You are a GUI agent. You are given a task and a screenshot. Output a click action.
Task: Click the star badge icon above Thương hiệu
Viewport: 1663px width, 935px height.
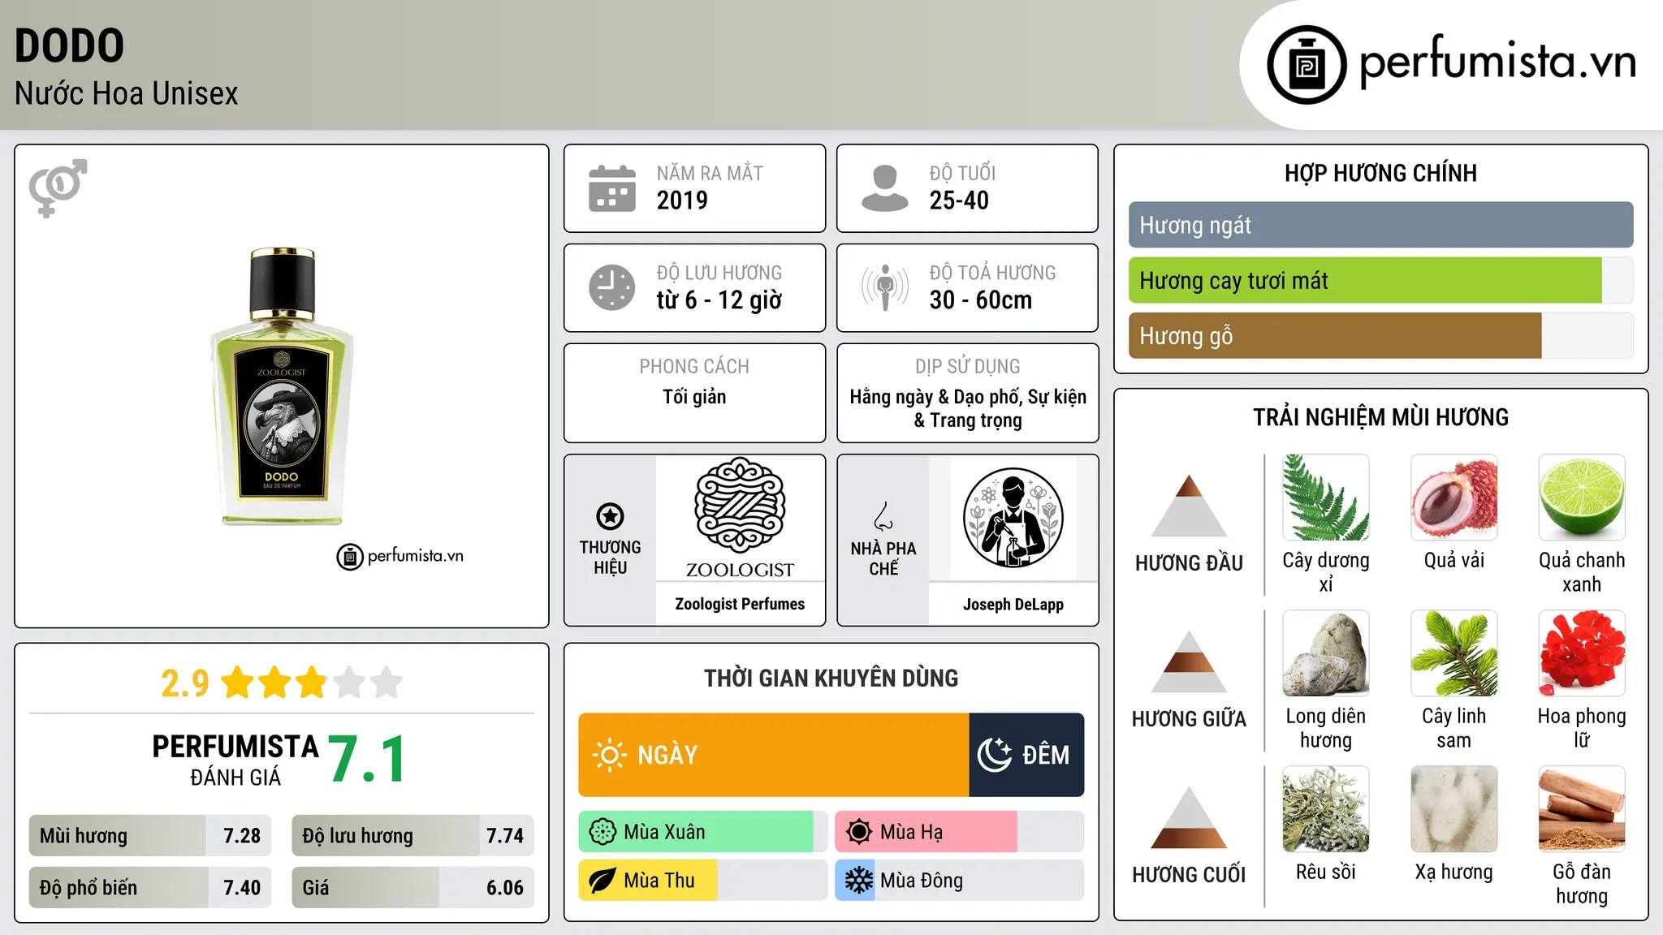(610, 516)
